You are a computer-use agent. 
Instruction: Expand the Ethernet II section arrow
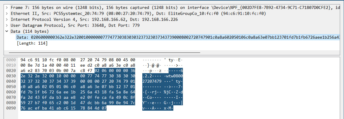point(7,13)
